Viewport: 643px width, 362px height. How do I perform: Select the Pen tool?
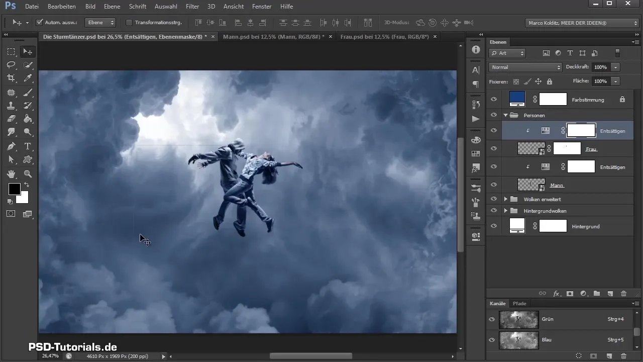point(11,146)
